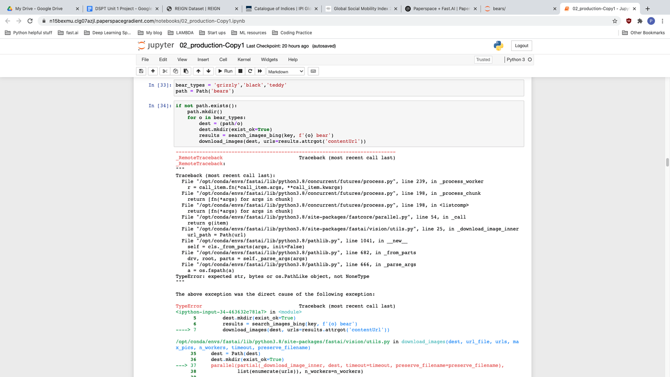Image resolution: width=670 pixels, height=377 pixels.
Task: Restart the kernel using refresh icon
Action: tap(250, 71)
